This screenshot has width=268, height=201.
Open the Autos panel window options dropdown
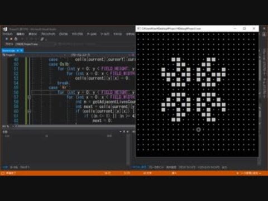pyautogui.click(x=121, y=132)
